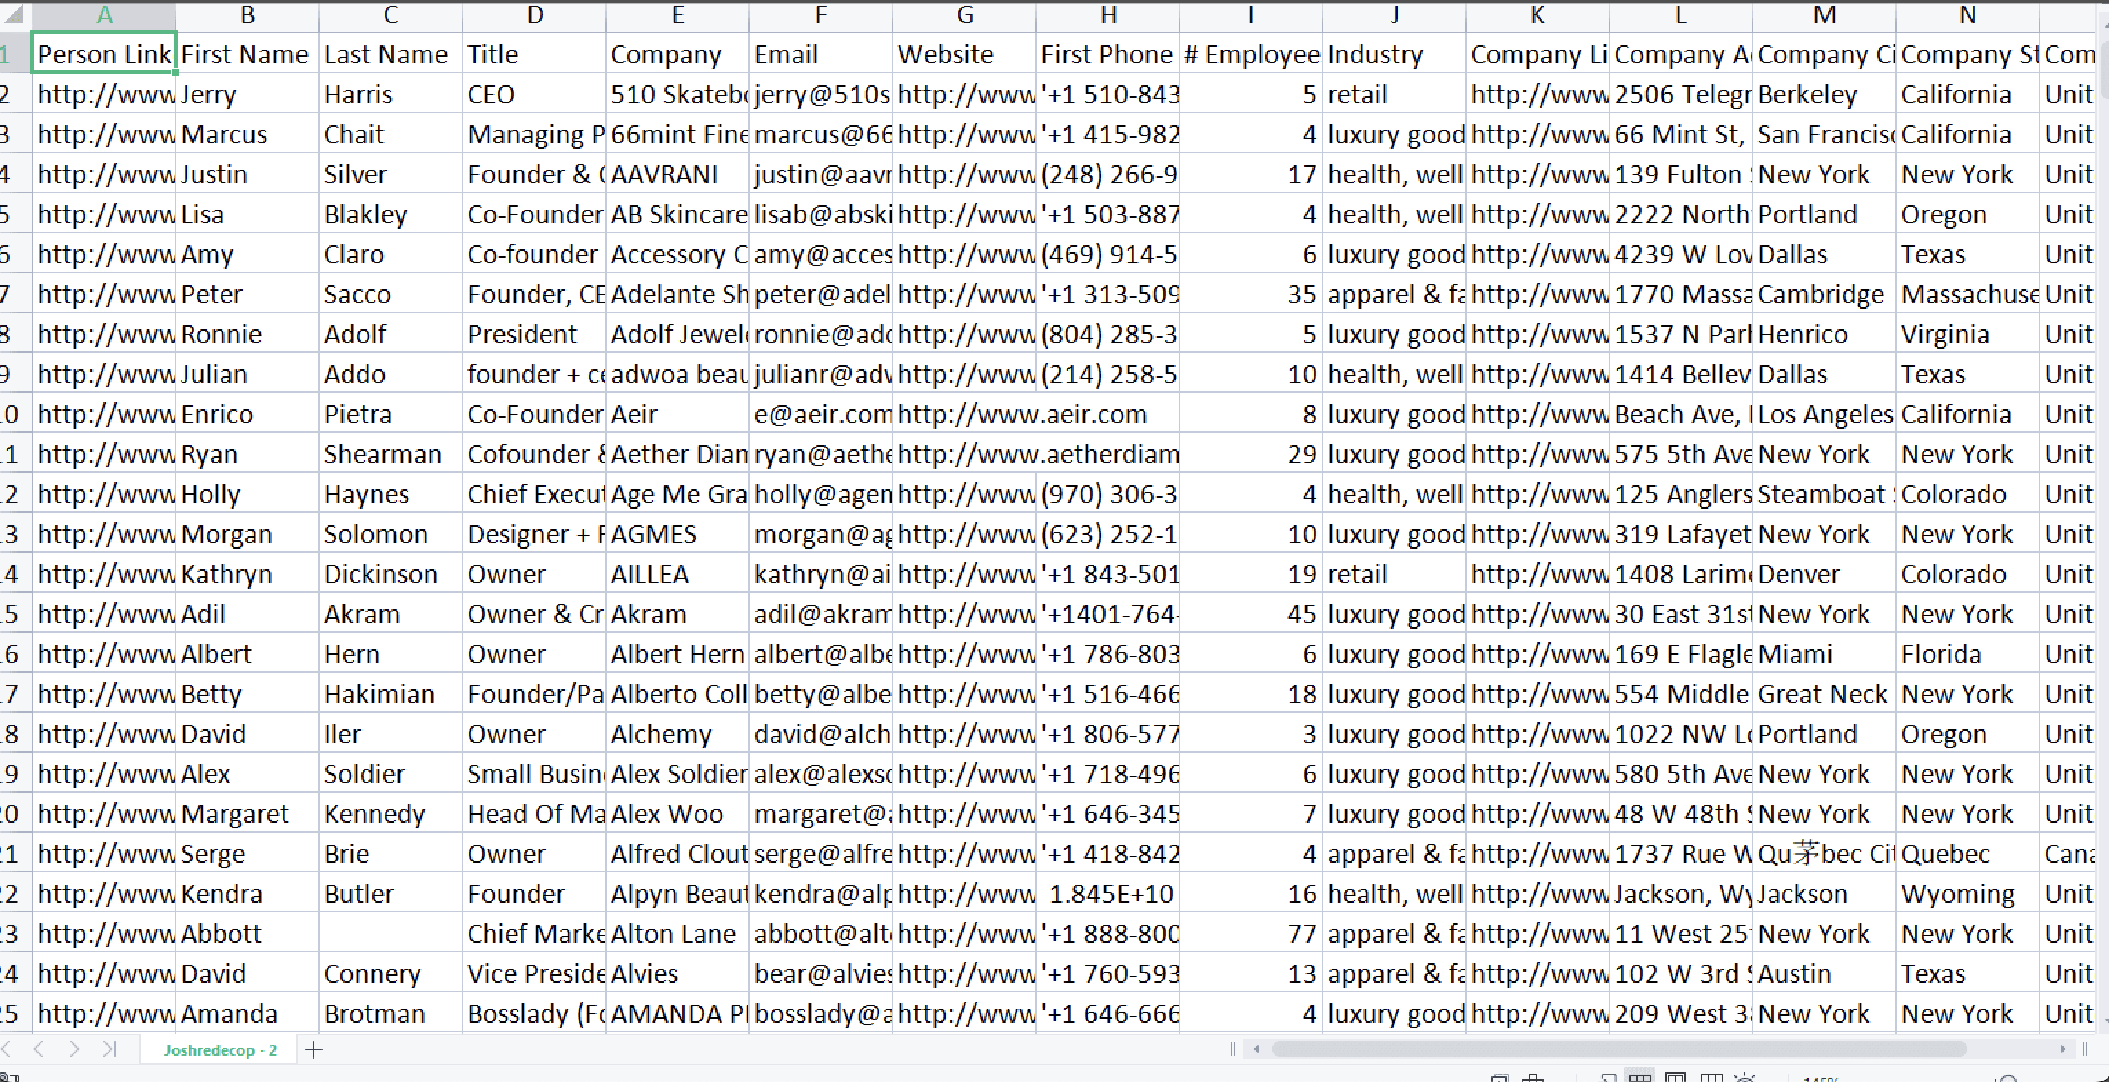Click the Quebec state cell
The height and width of the screenshot is (1082, 2109).
[x=1967, y=854]
